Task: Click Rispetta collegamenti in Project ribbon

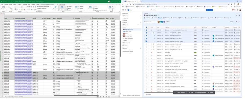Action: 42,8
